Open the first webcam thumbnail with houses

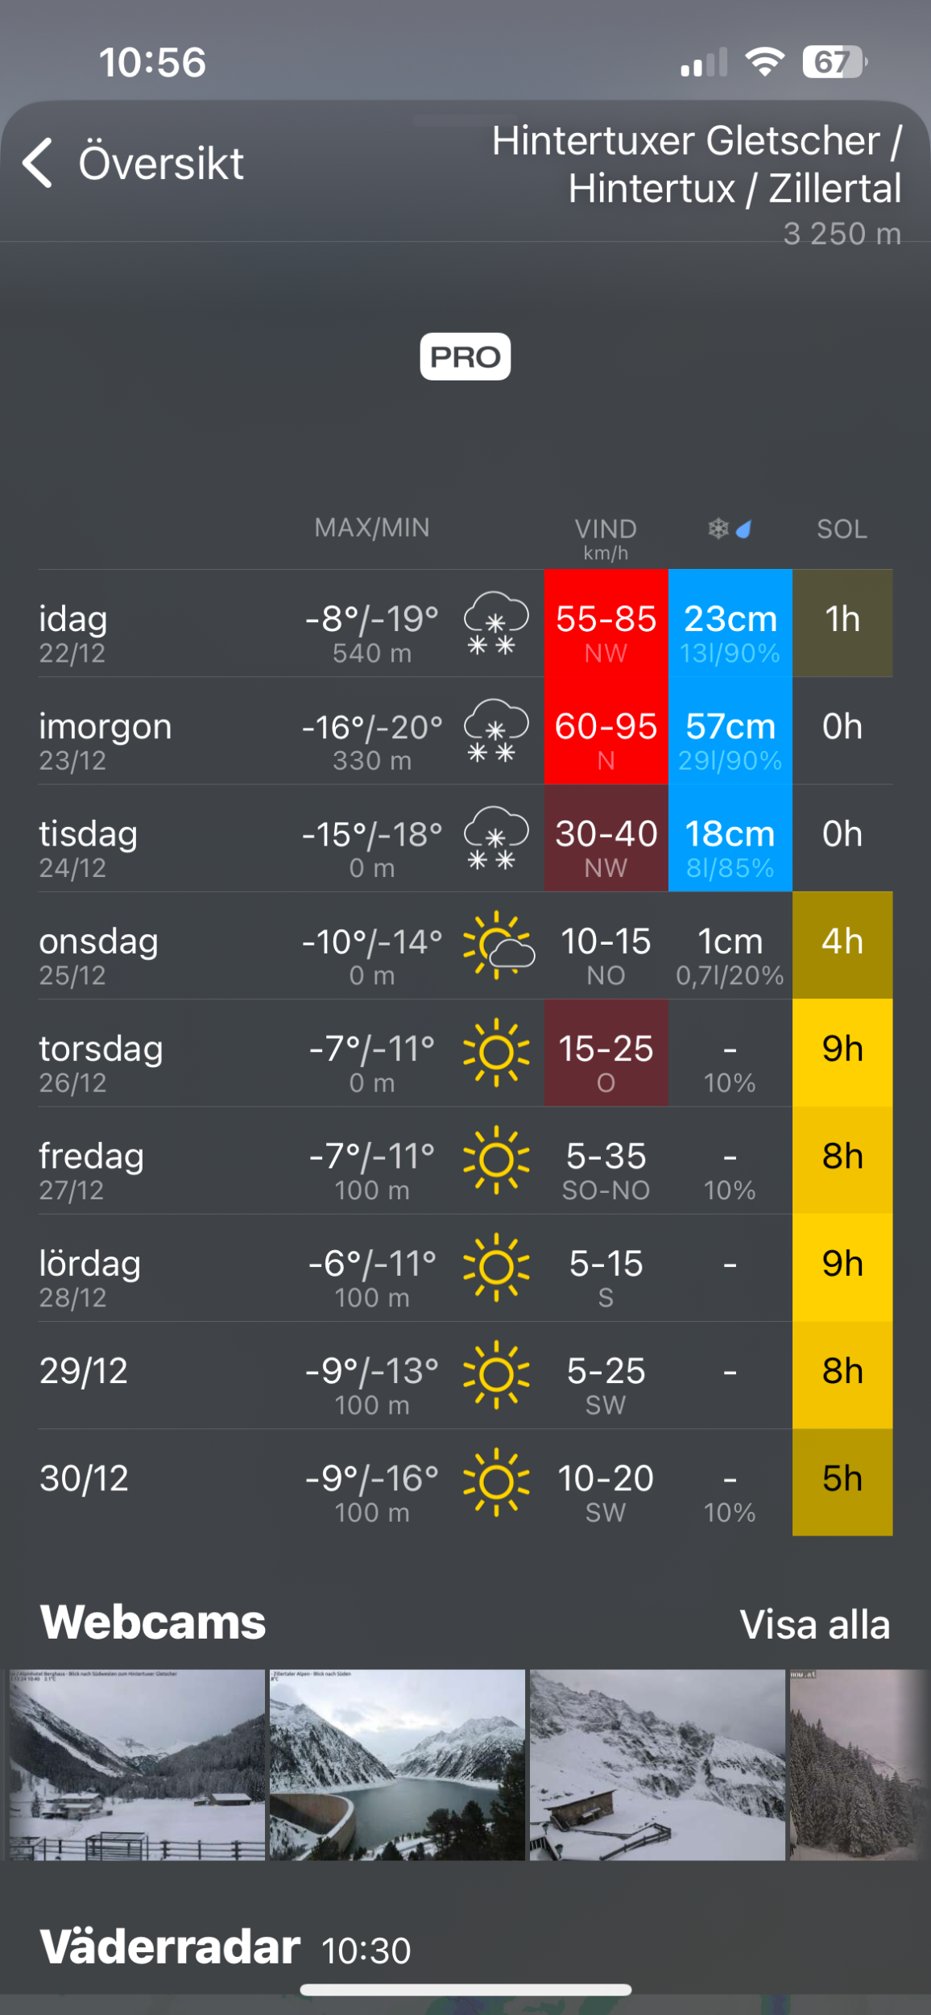tap(137, 1764)
